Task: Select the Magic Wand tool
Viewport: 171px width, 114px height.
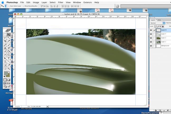Action: point(9,38)
